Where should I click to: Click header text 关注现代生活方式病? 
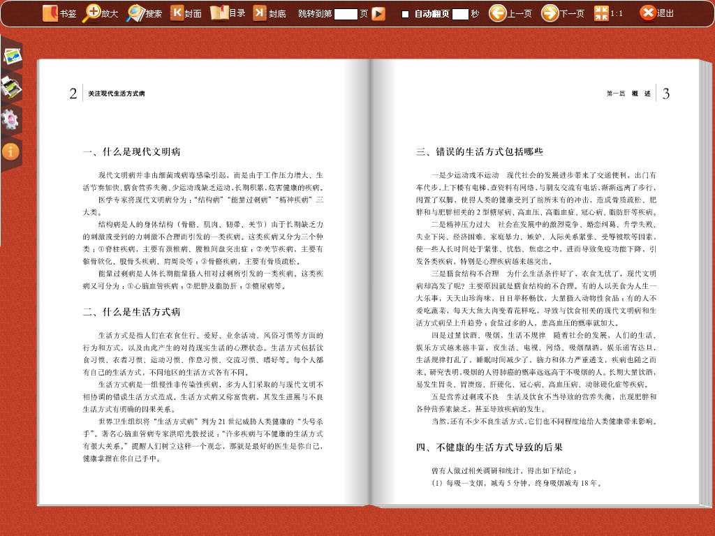[117, 94]
